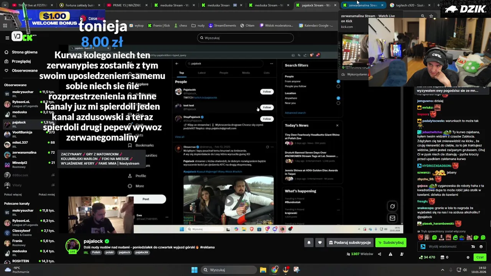Collapse chat using arrow near chat top
This screenshot has width=491, height=276.
click(x=484, y=87)
